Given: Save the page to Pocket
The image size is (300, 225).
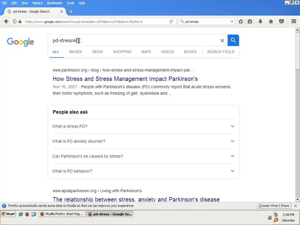Looking at the screenshot, I should click(x=282, y=21).
